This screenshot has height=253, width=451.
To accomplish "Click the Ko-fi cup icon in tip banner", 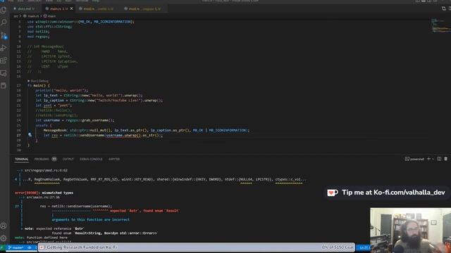I will tap(332, 193).
